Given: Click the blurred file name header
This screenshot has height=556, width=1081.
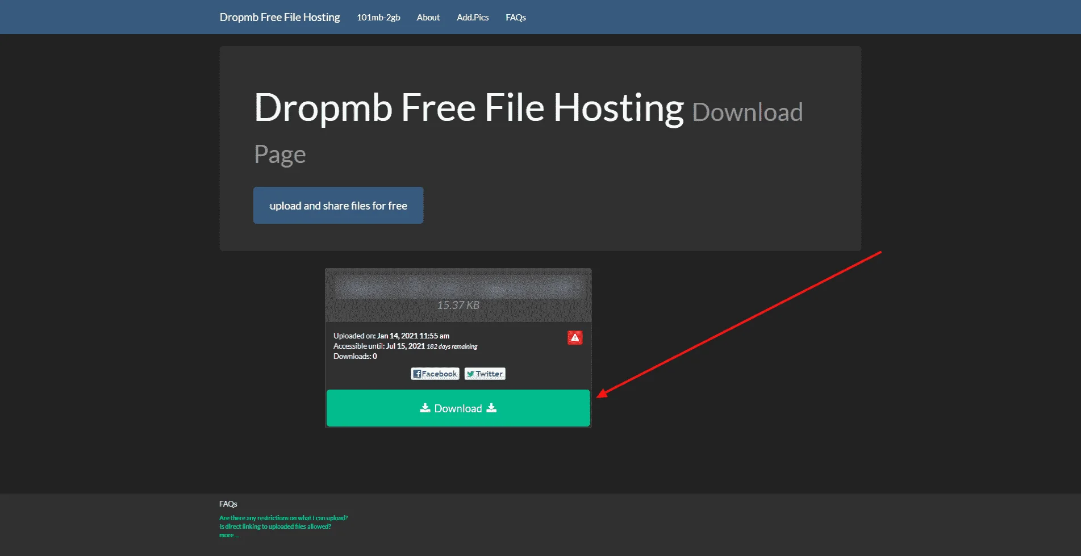Looking at the screenshot, I should point(459,286).
